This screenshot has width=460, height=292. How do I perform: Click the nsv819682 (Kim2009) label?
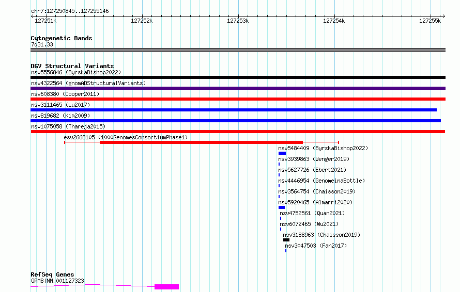[x=60, y=116]
